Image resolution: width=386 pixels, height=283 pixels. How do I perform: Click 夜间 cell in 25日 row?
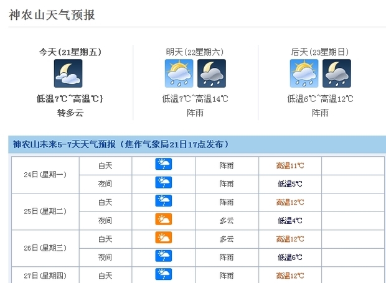point(105,221)
